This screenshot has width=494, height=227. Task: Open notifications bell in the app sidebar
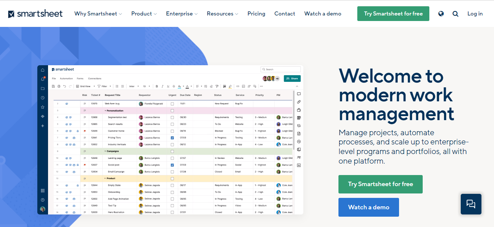[42, 79]
